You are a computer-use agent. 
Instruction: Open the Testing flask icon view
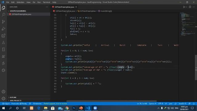pos(3,43)
